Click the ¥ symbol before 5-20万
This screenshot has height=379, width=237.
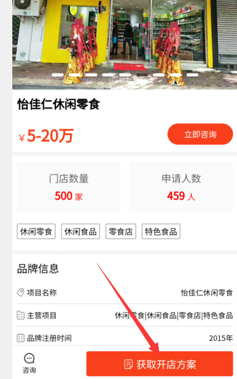click(x=22, y=138)
